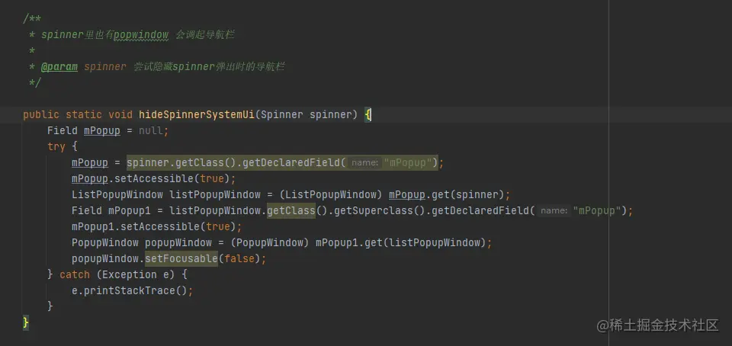The height and width of the screenshot is (346, 732).
Task: Click the "(ListPopupWindow)" cast
Action: click(332, 194)
